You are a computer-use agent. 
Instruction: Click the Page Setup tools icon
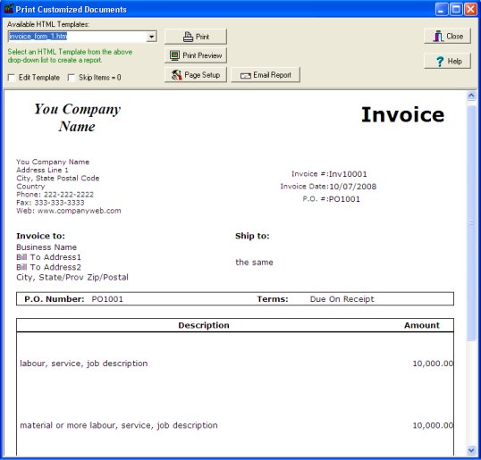pos(176,75)
